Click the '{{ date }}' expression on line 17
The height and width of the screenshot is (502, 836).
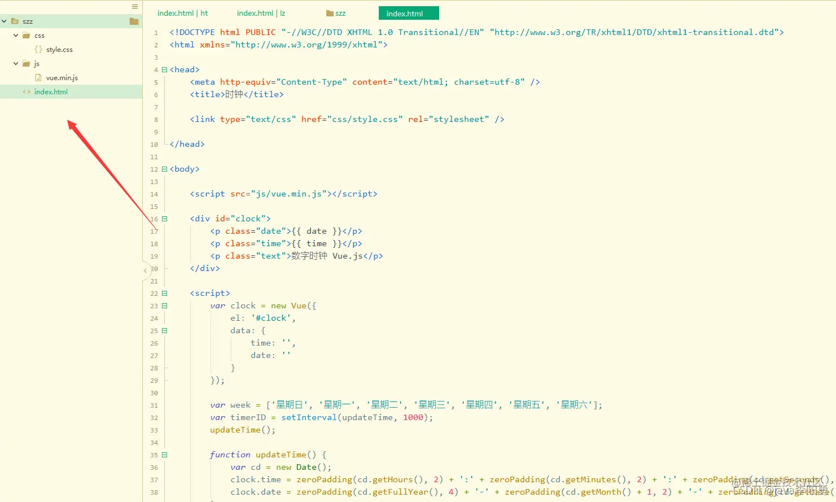(317, 231)
